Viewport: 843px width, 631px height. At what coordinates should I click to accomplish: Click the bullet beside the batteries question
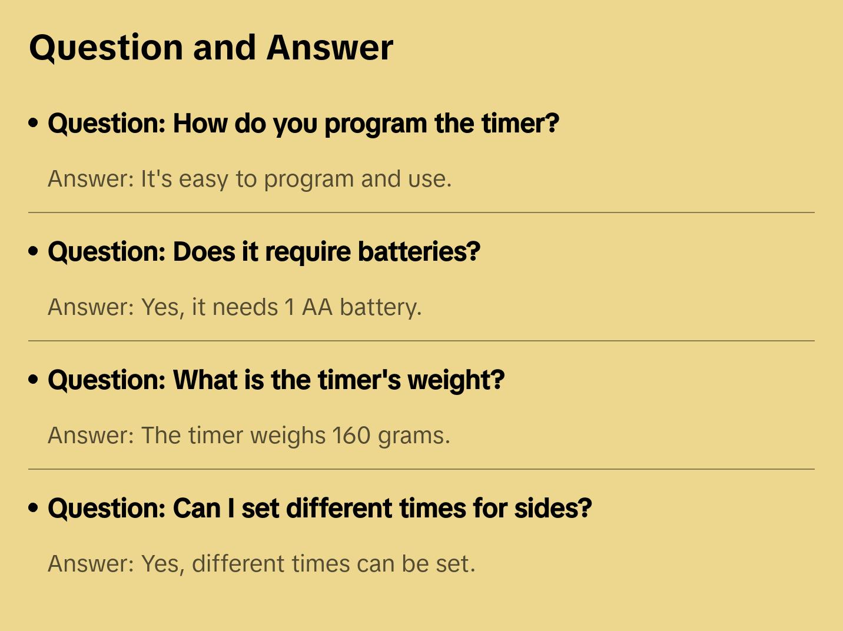(34, 251)
